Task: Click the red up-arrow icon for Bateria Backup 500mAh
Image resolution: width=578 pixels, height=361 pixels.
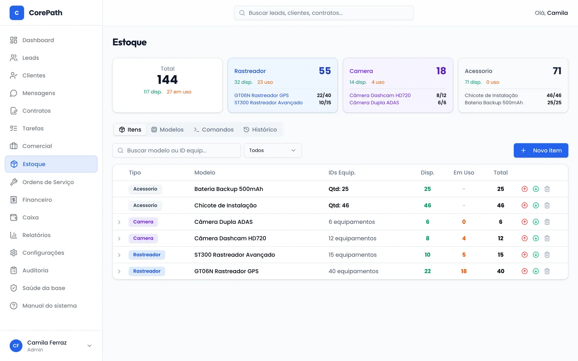Action: point(525,189)
